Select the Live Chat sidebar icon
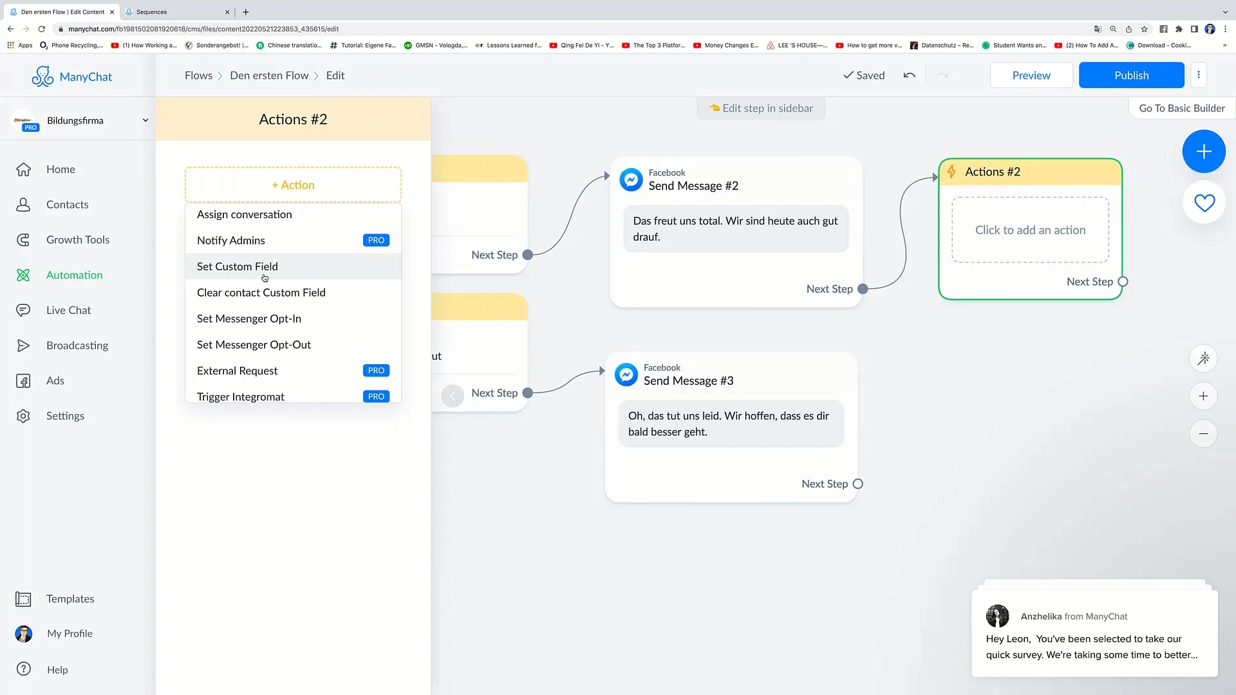The width and height of the screenshot is (1236, 695). click(23, 310)
